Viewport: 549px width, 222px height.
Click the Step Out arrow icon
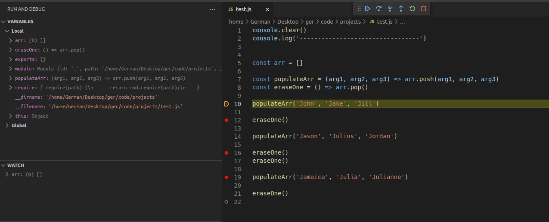tap(401, 9)
